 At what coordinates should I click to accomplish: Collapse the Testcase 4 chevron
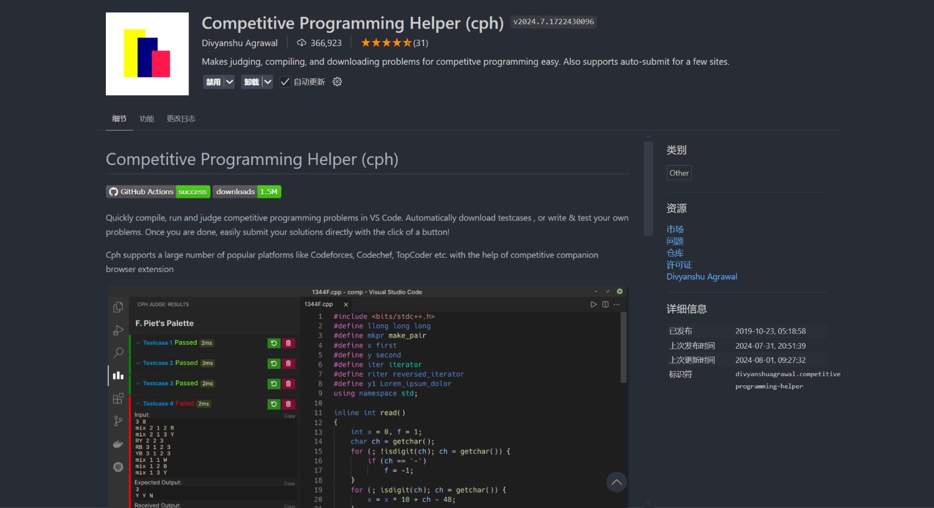click(138, 403)
